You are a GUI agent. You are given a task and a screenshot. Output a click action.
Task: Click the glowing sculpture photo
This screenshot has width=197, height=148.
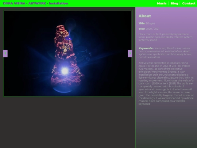click(x=68, y=53)
